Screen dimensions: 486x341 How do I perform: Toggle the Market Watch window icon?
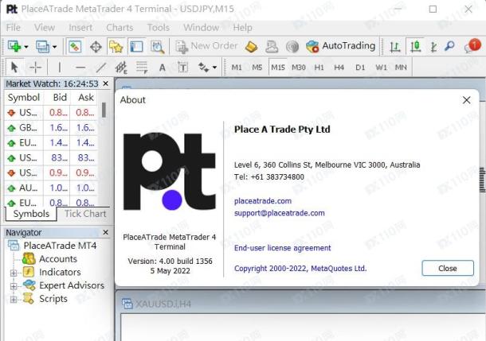pos(75,47)
